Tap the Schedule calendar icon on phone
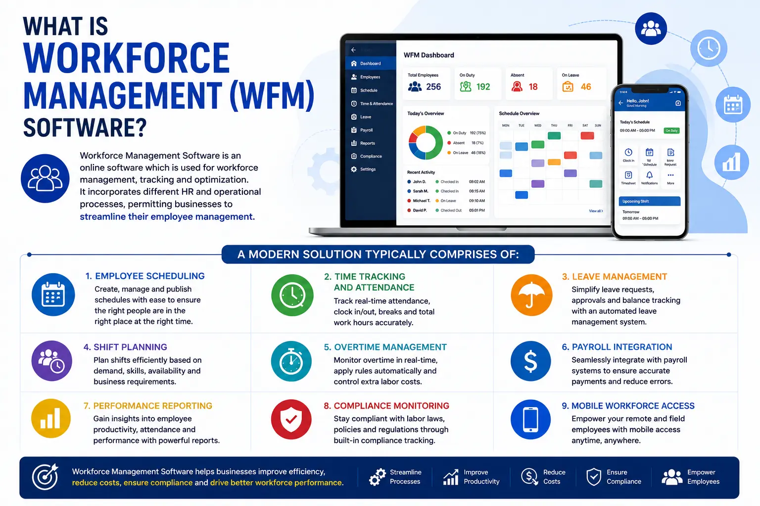Image resolution: width=760 pixels, height=506 pixels. (x=650, y=152)
